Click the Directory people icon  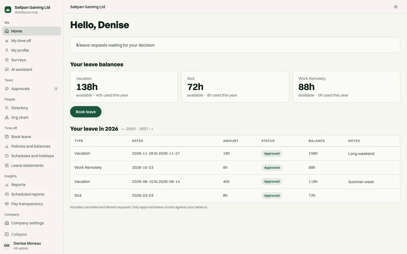[7, 108]
